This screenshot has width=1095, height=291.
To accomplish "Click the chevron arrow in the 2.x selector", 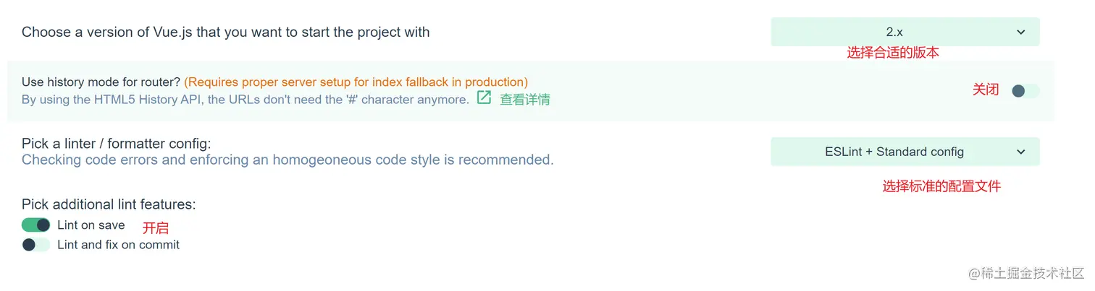I will 1020,32.
